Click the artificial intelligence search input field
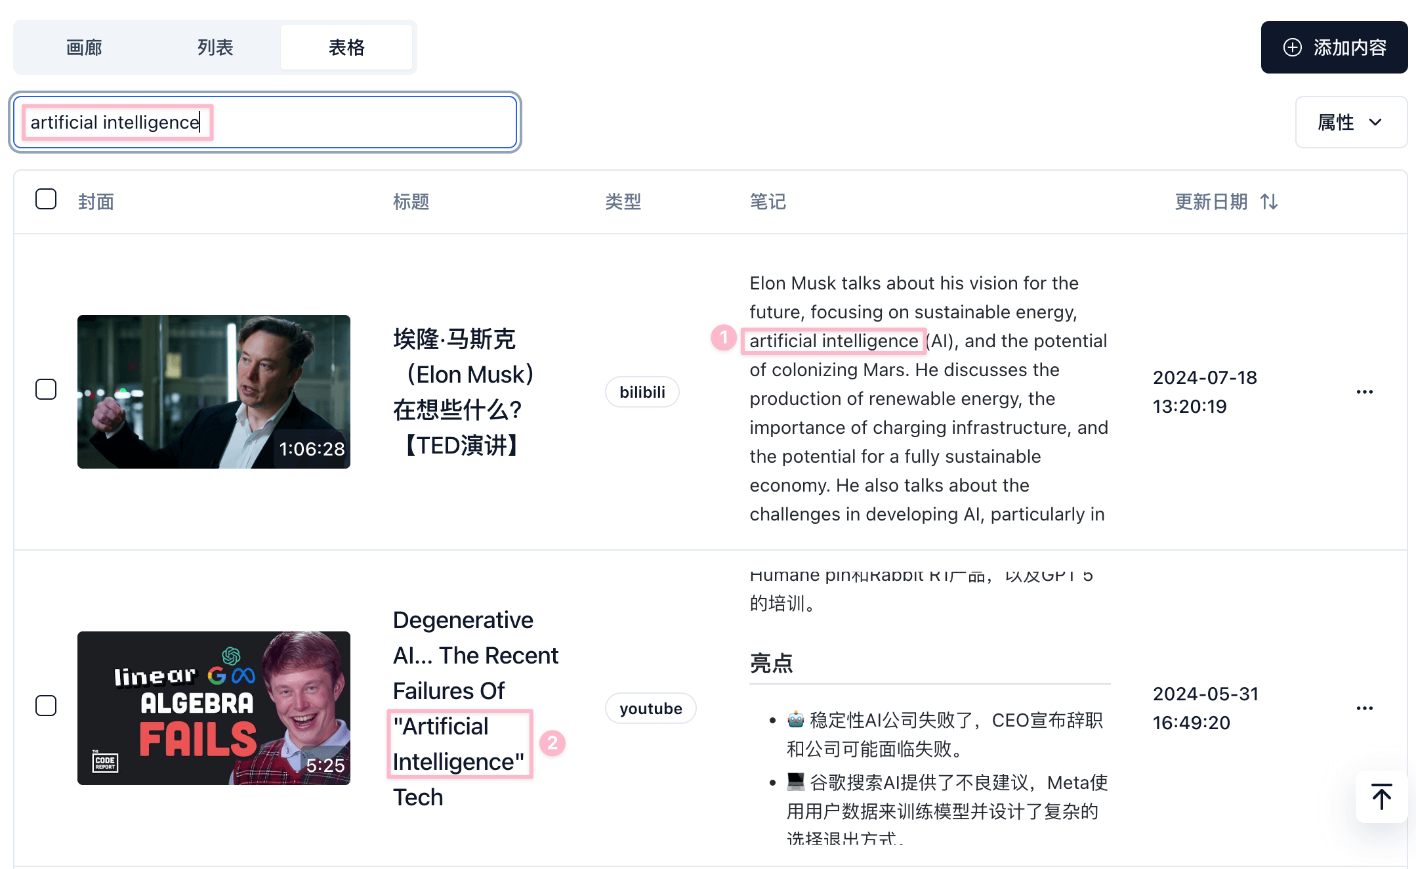 (x=354, y=122)
